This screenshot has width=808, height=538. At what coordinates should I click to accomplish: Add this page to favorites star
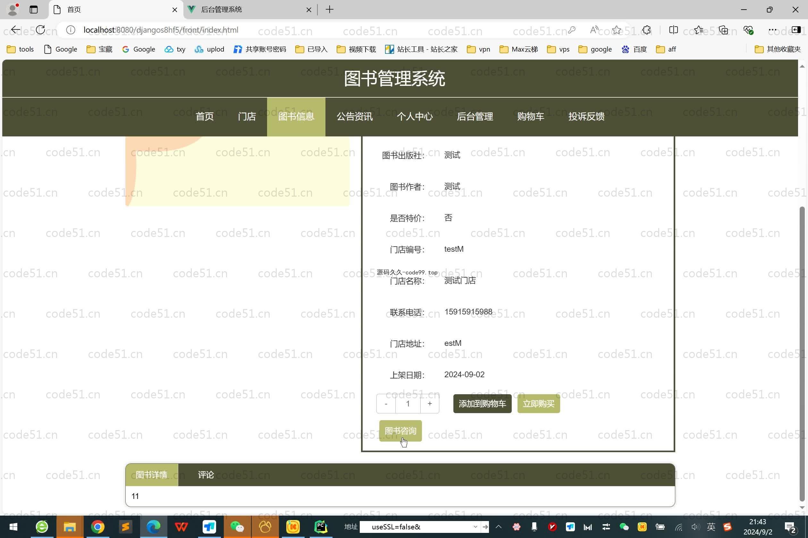(x=616, y=30)
